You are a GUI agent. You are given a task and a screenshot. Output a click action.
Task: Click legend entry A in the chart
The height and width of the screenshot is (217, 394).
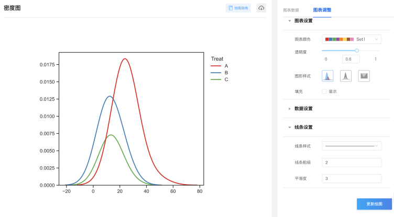(x=225, y=66)
